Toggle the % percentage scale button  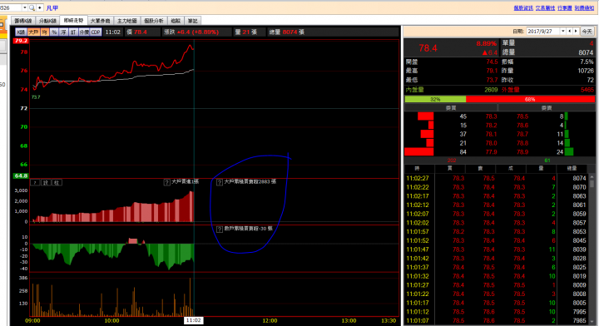(x=54, y=32)
